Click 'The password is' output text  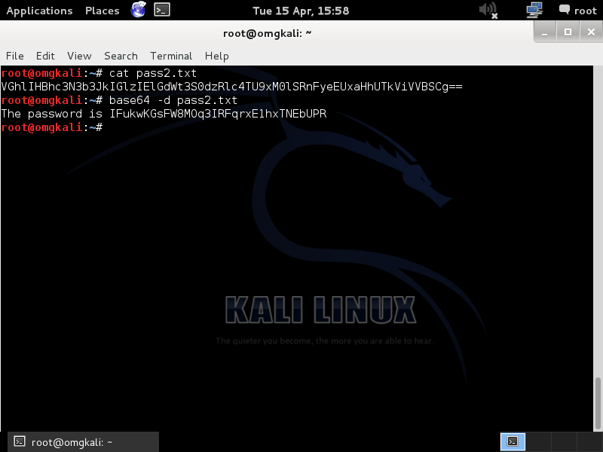[x=51, y=114]
